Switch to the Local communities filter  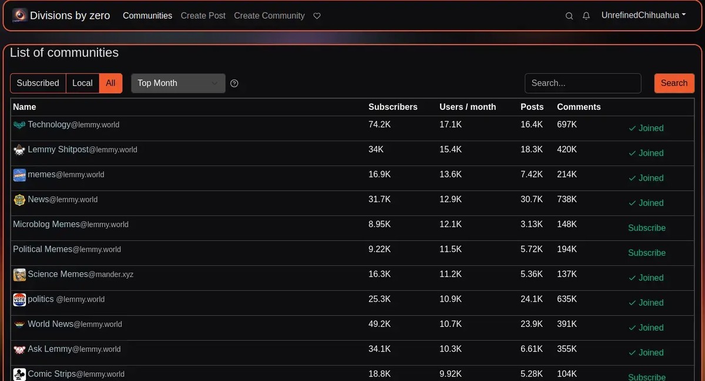82,83
